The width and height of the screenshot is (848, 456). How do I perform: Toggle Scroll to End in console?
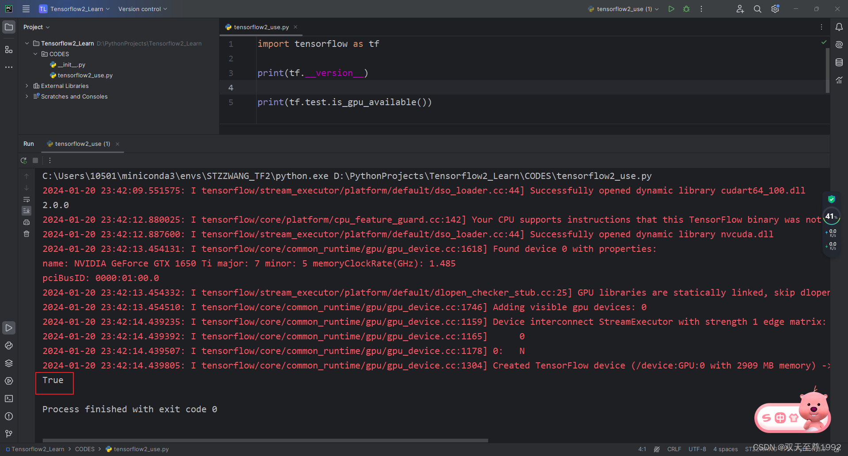[x=26, y=211]
